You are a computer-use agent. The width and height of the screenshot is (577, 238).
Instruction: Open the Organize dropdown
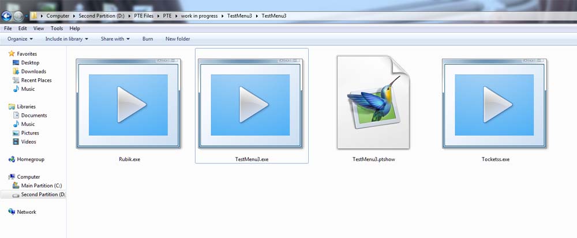(20, 39)
